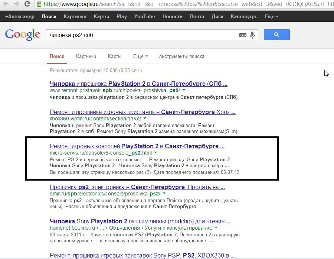Click the green padlock security icon

[x=39, y=4]
